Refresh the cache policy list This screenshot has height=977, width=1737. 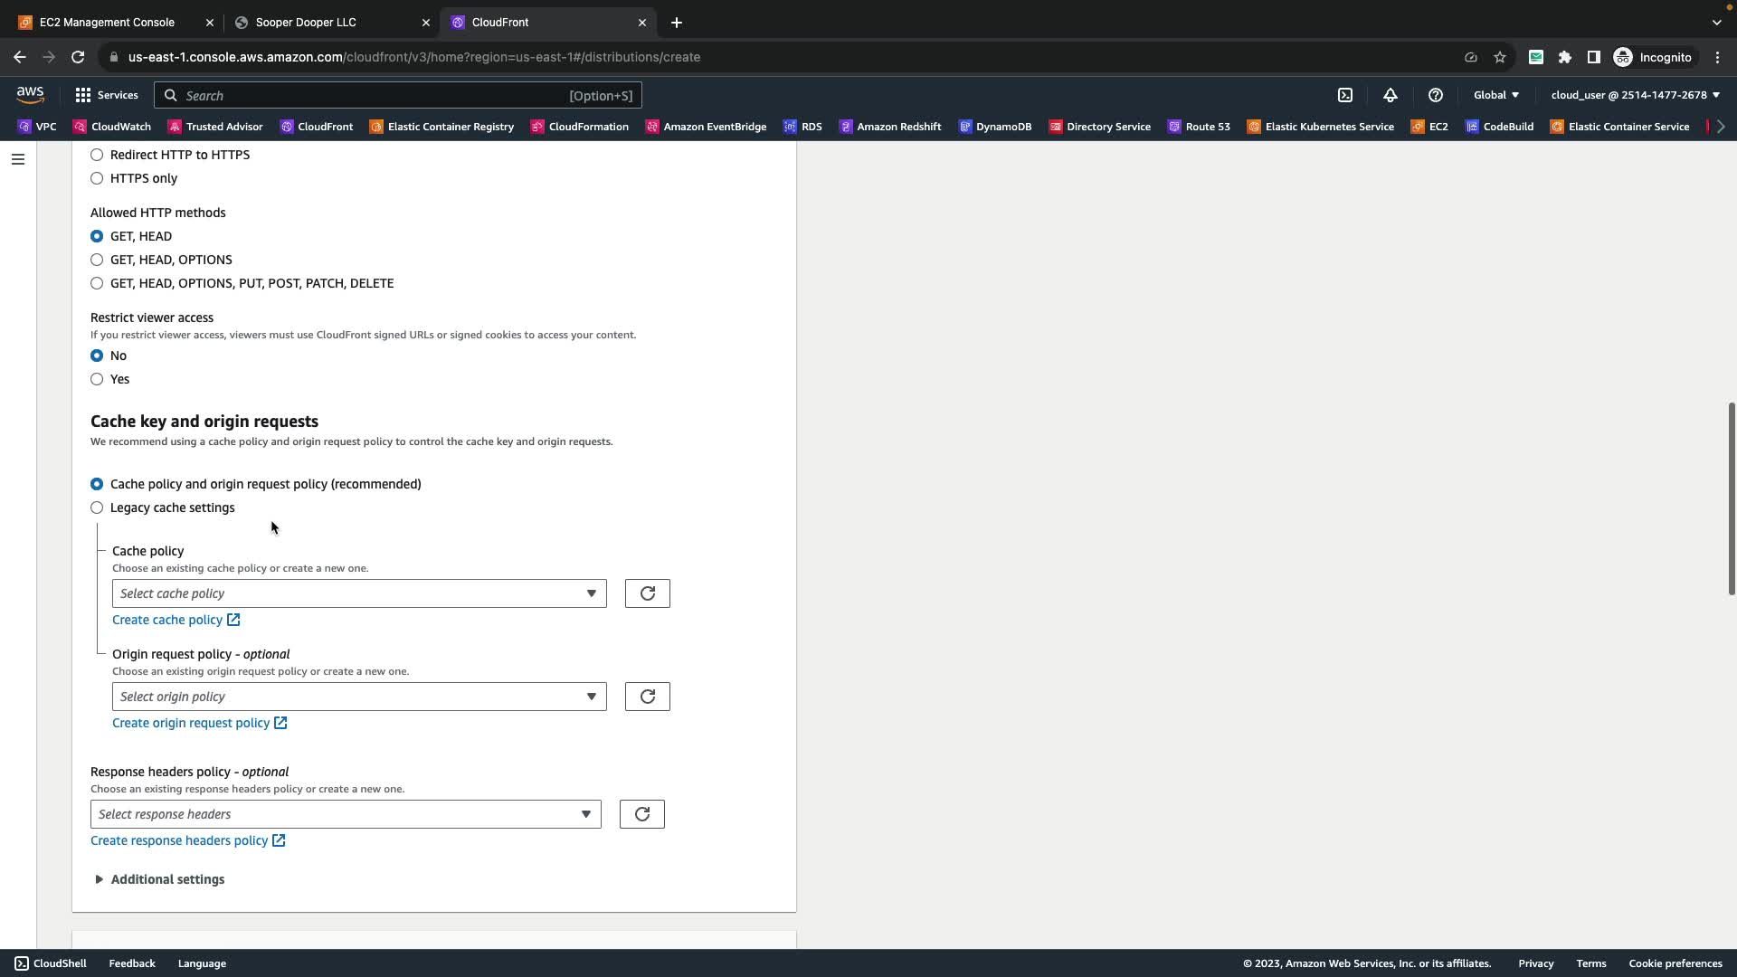coord(647,593)
